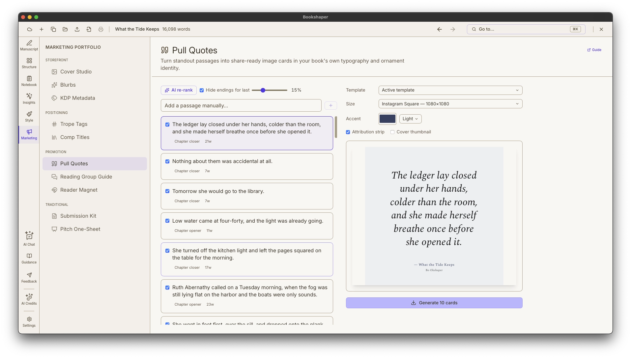Click the AI re-rank button
This screenshot has width=631, height=358.
click(x=179, y=90)
